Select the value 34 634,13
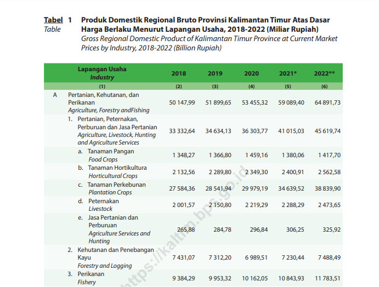 (x=218, y=131)
